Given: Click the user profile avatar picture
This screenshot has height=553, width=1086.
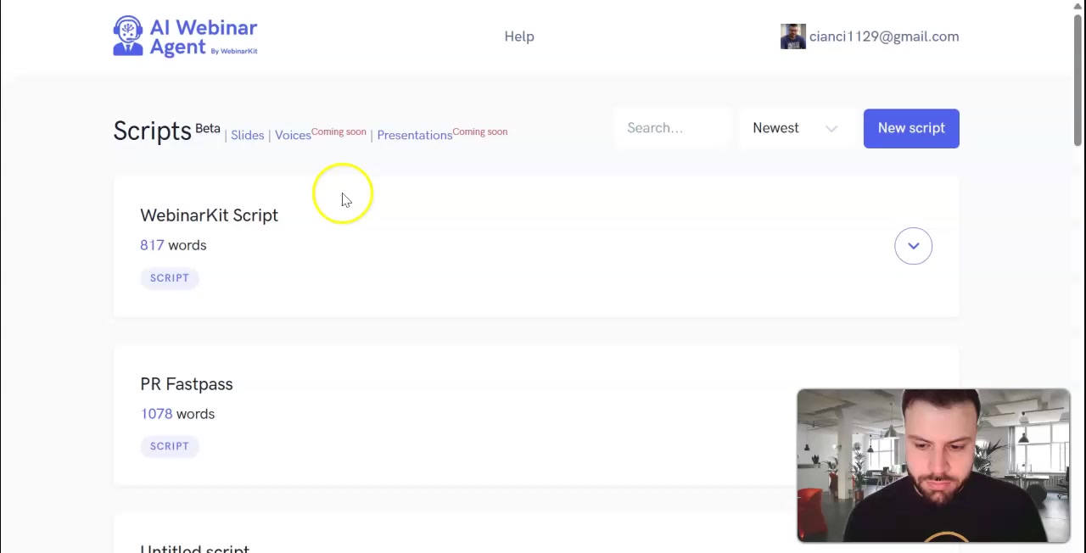Looking at the screenshot, I should pos(793,36).
